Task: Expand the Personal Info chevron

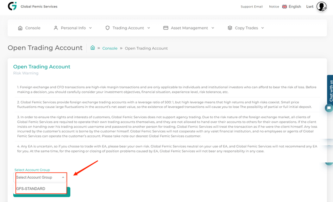Action: click(x=90, y=28)
